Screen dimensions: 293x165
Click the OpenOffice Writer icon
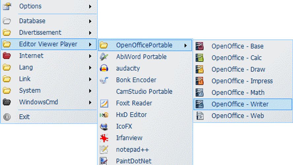click(x=199, y=104)
